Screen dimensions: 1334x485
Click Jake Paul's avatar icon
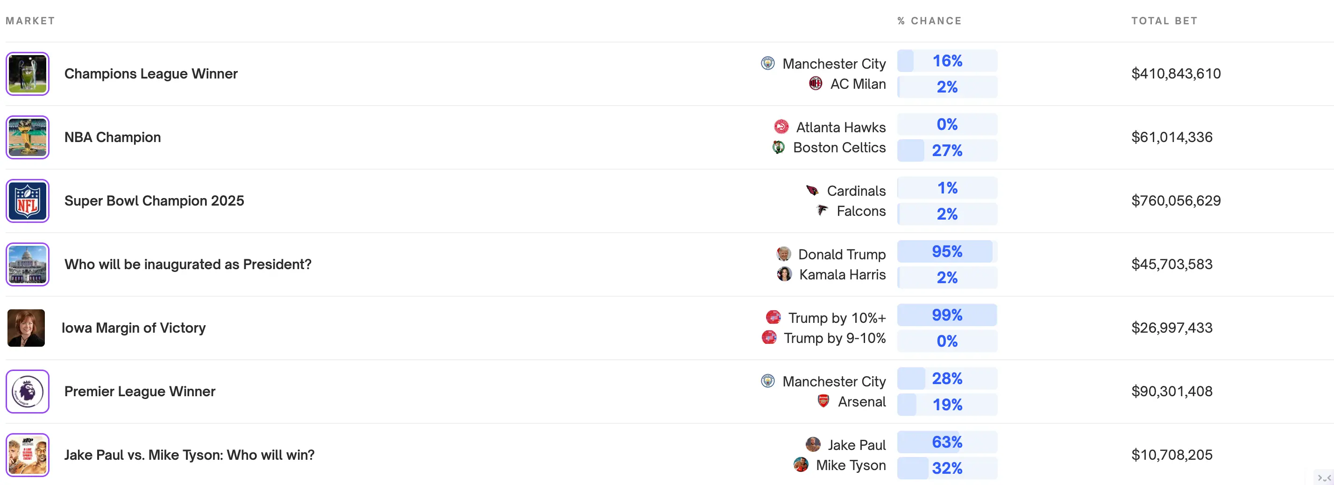click(x=813, y=444)
